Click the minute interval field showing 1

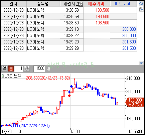click(19, 69)
